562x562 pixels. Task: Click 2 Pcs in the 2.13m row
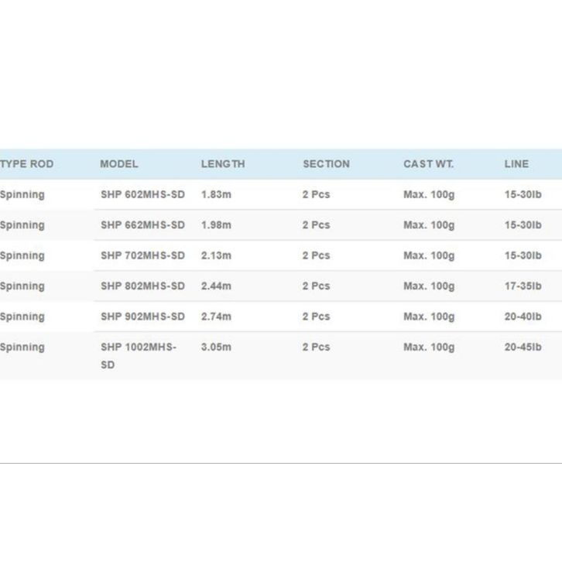[316, 255]
